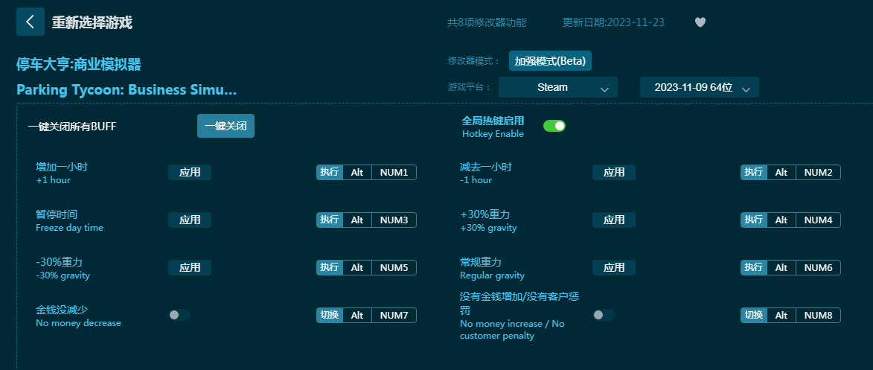Apply the -1 hour cheat

pos(614,173)
